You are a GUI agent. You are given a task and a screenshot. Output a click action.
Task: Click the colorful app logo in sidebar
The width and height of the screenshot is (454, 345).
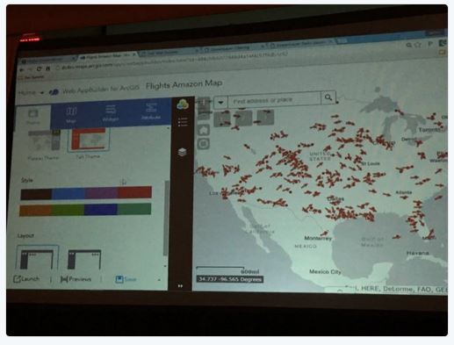click(183, 104)
